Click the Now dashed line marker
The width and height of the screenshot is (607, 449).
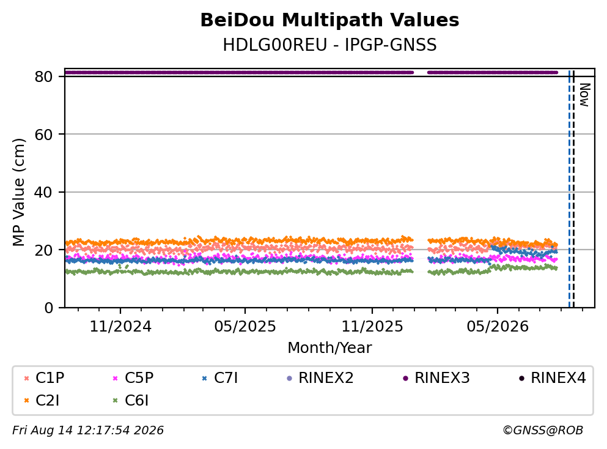pyautogui.click(x=573, y=188)
